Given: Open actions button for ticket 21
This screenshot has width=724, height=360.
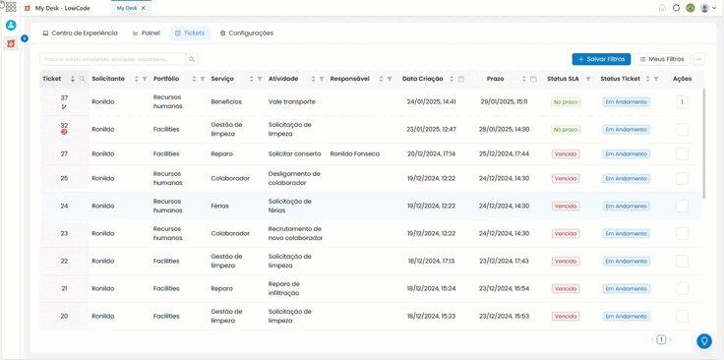Looking at the screenshot, I should coord(682,289).
